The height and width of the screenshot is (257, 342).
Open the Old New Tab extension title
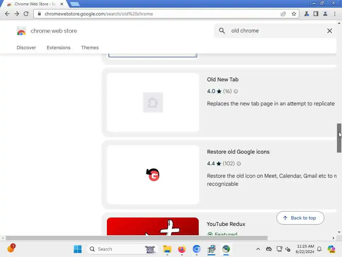point(223,79)
